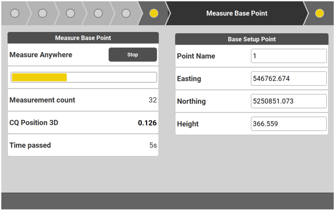Click the Measurement count row

83,100
